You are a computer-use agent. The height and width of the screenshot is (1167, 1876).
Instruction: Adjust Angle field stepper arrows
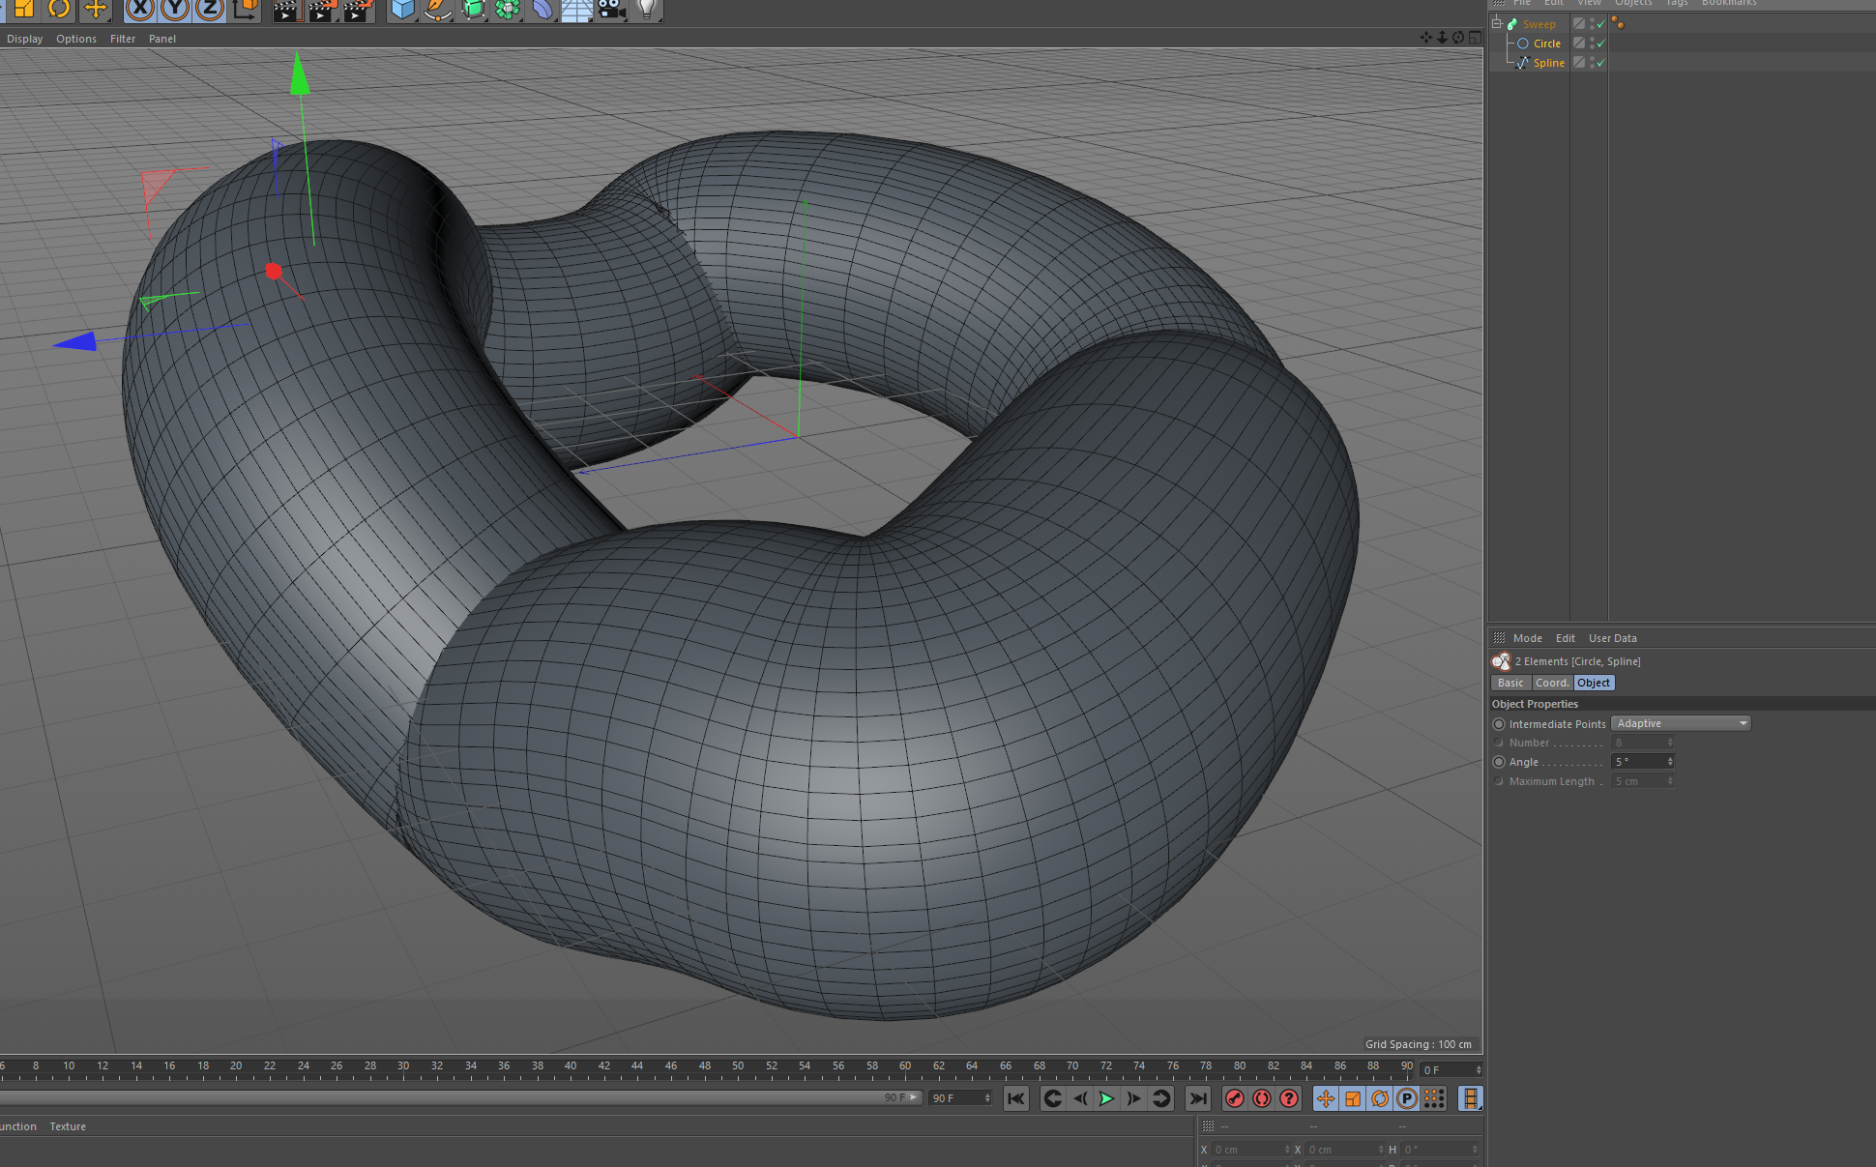(1670, 762)
